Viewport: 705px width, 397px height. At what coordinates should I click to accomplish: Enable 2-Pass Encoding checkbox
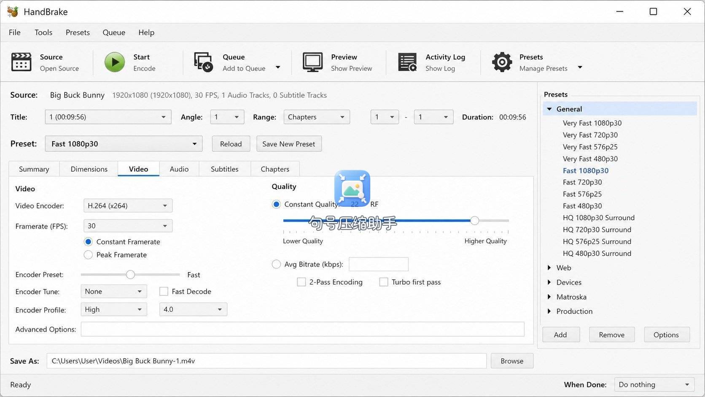click(301, 282)
